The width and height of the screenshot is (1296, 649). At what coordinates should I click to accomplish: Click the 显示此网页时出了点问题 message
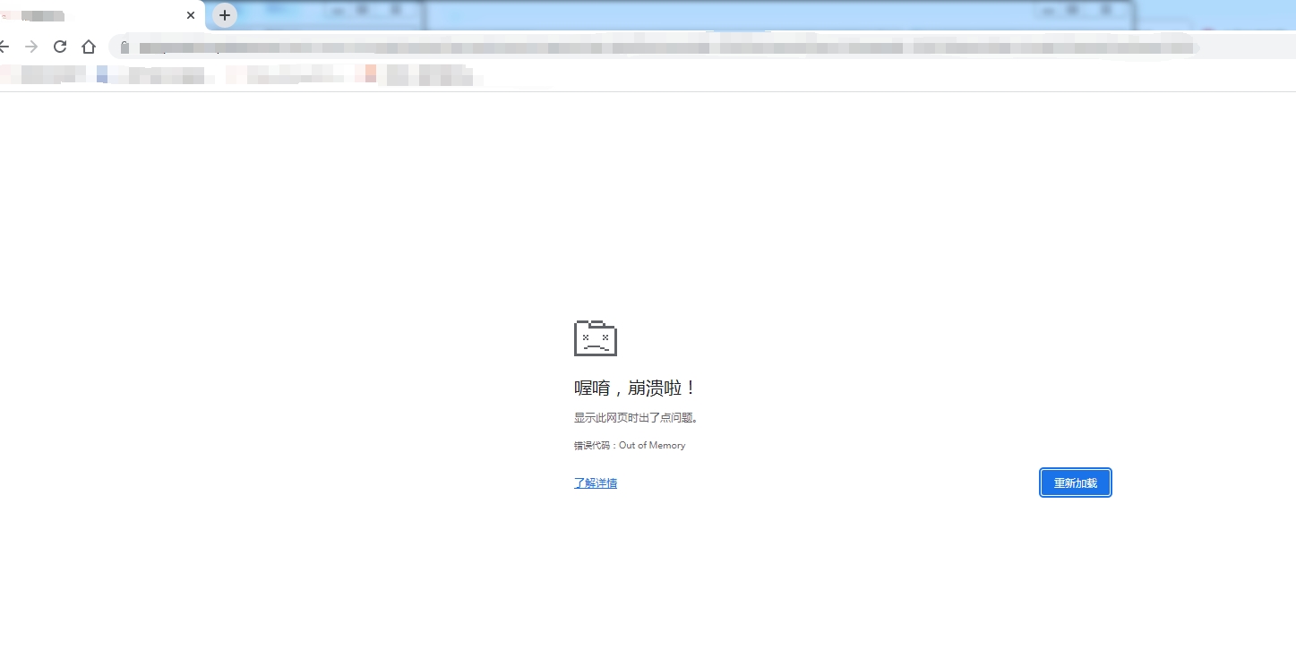[636, 417]
